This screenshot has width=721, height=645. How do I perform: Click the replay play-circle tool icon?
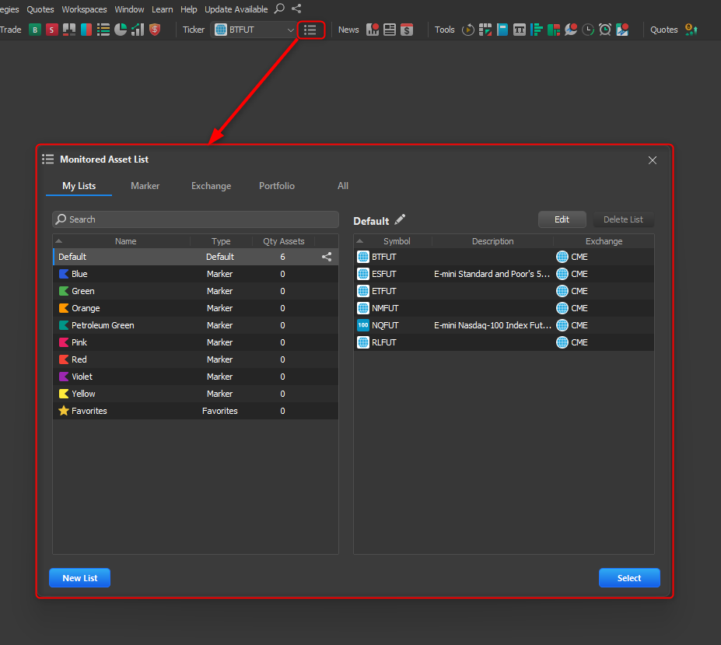coord(468,30)
